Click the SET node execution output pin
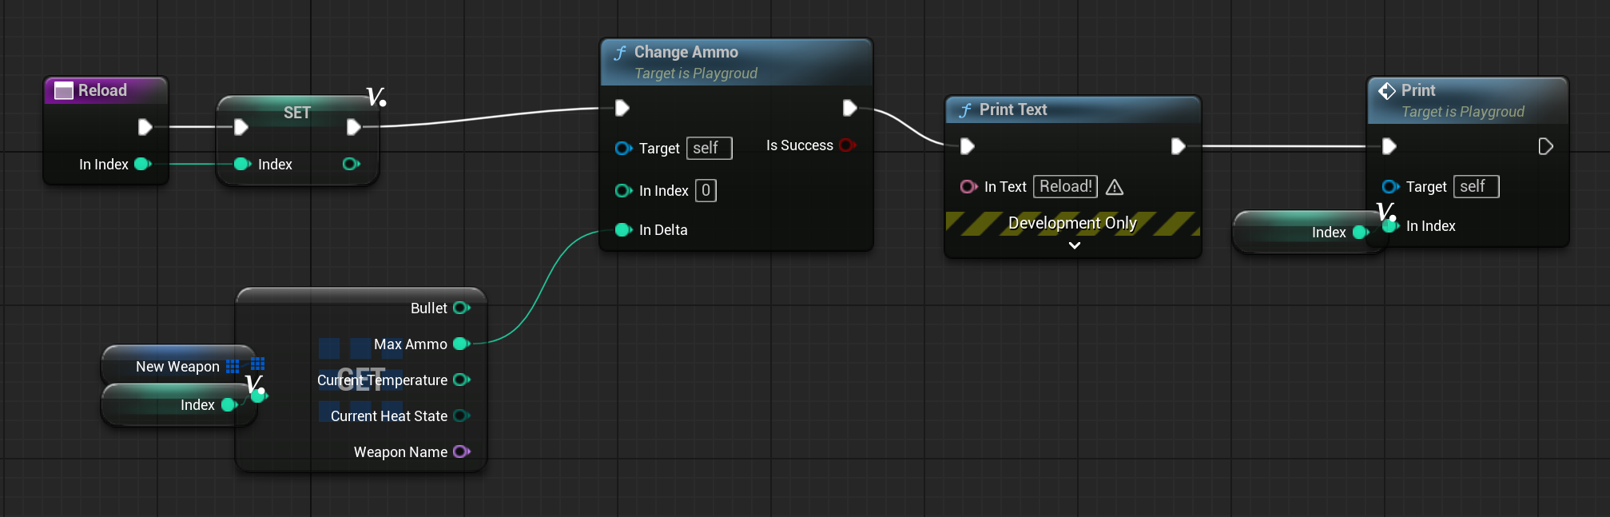1610x517 pixels. tap(353, 126)
